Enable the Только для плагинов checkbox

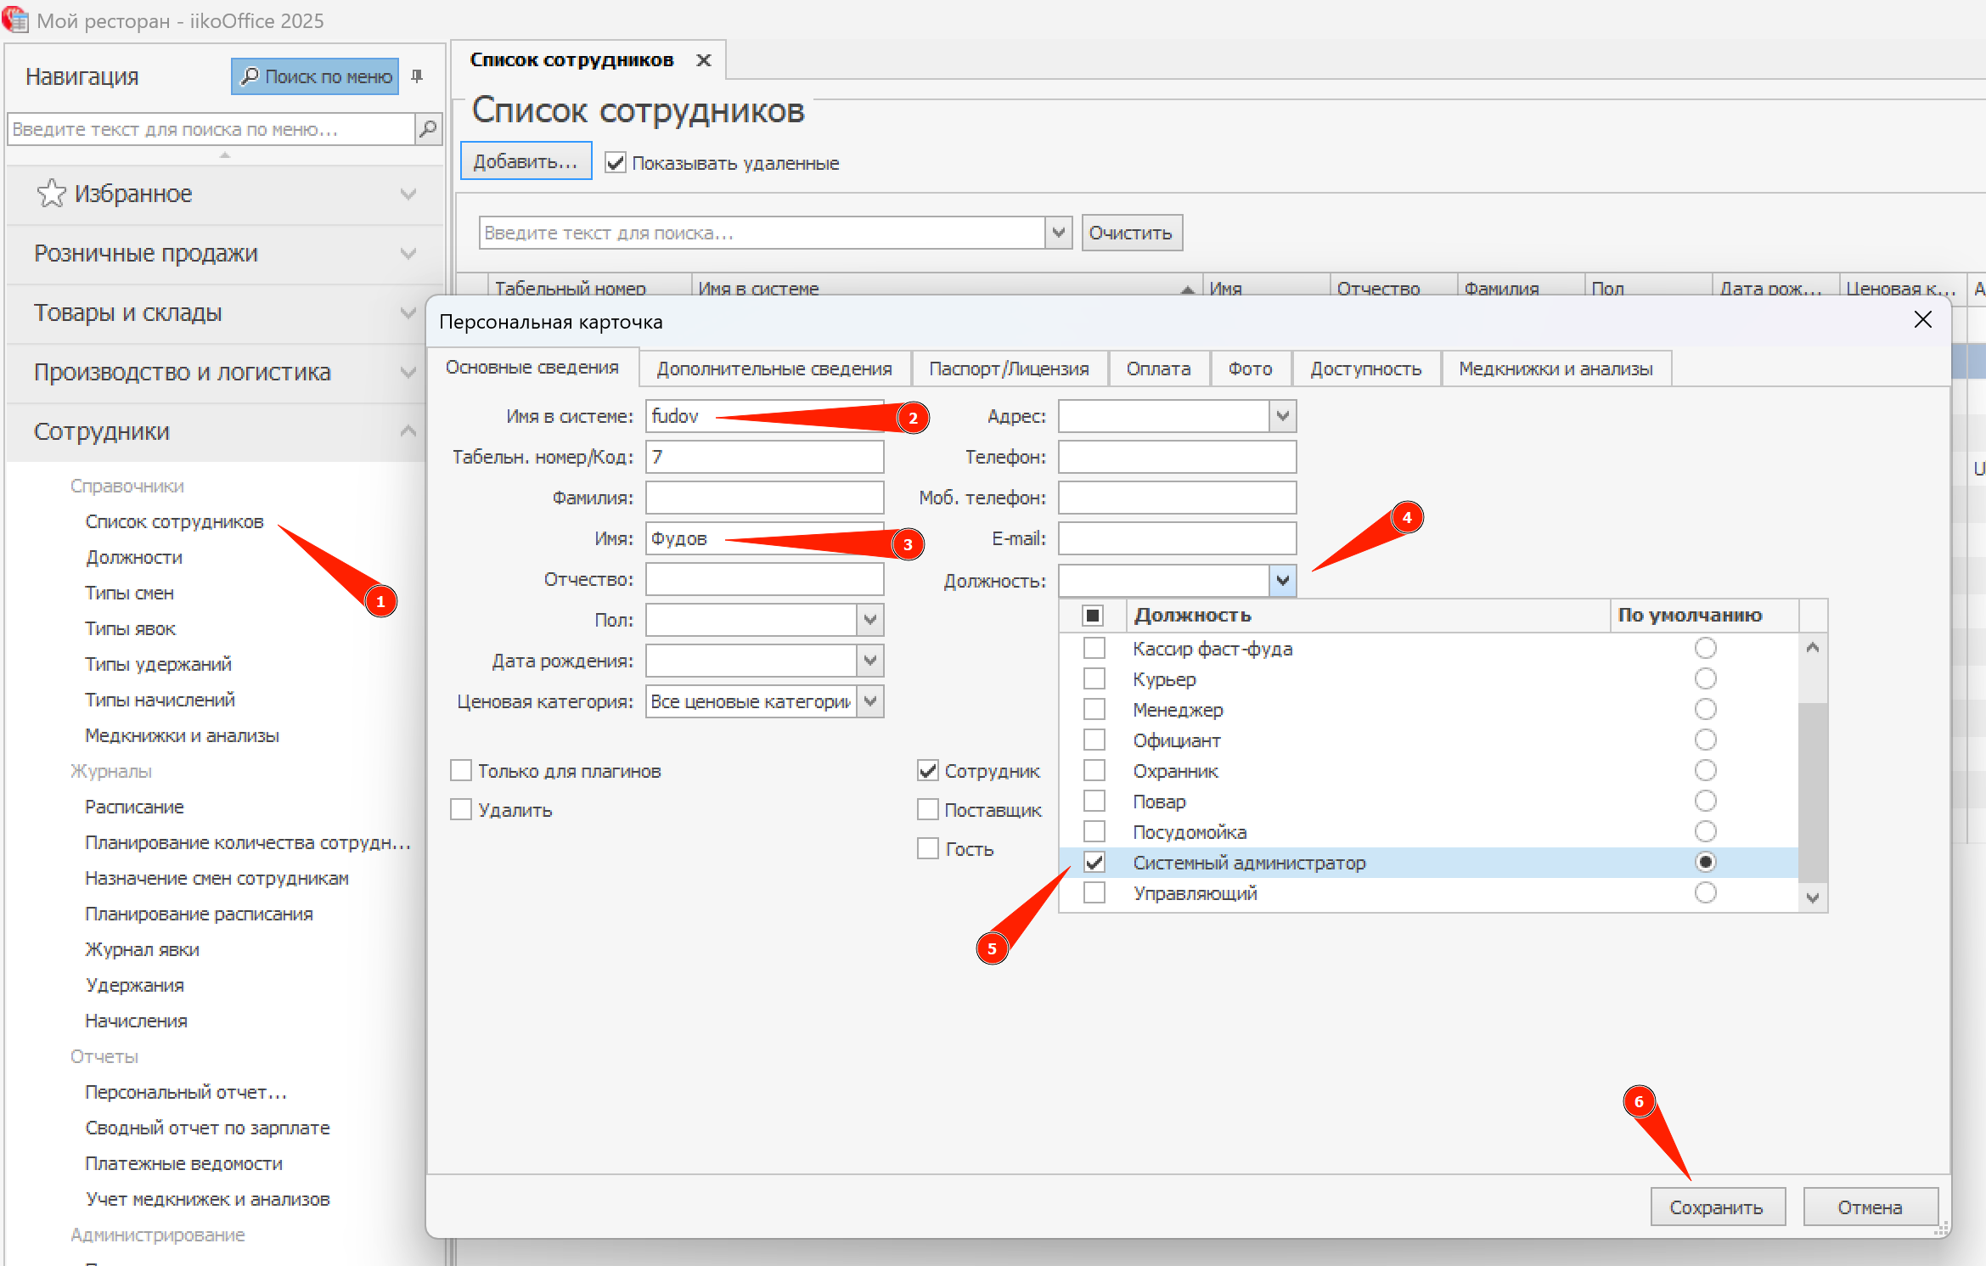pos(461,771)
